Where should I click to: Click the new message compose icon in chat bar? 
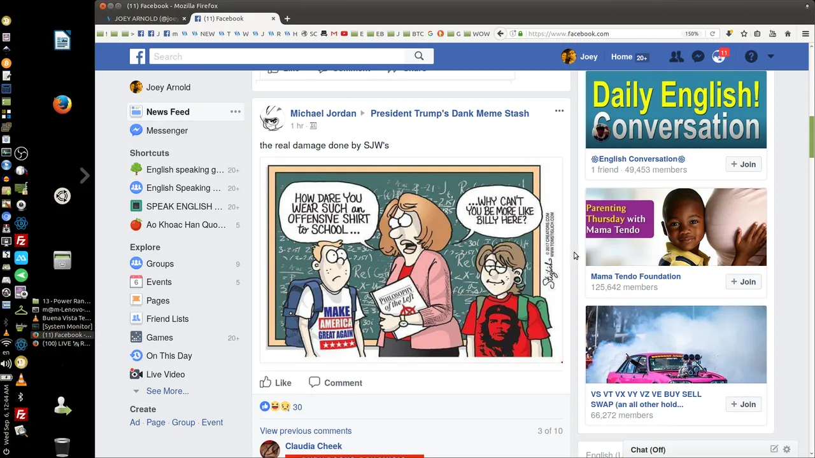[x=774, y=449]
